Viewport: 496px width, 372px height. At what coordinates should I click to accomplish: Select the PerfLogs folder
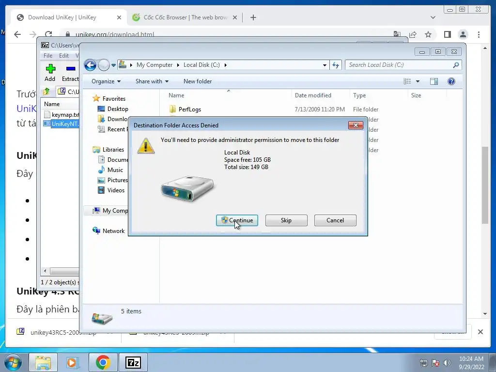[x=189, y=109]
